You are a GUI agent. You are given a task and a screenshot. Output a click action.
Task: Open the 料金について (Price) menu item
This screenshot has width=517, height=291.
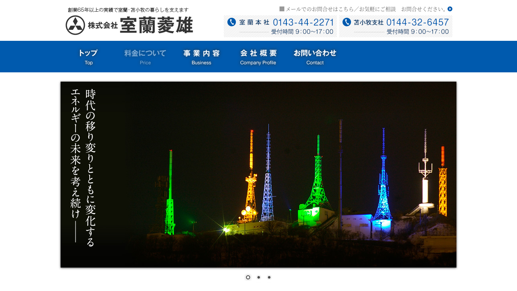145,57
